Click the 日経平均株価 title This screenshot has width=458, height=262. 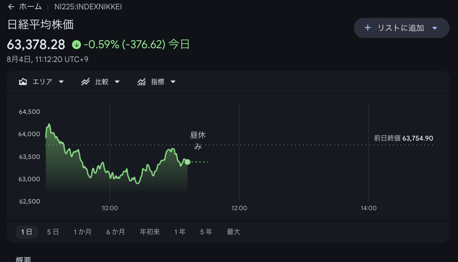40,25
